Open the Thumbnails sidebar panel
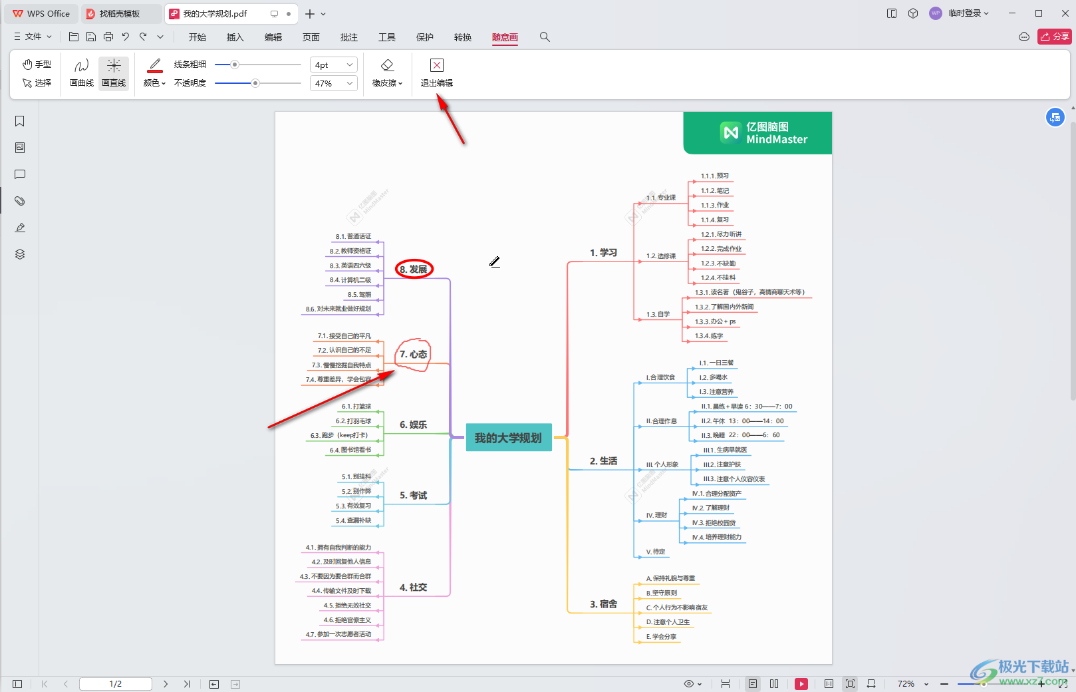Viewport: 1076px width, 692px height. [x=20, y=148]
